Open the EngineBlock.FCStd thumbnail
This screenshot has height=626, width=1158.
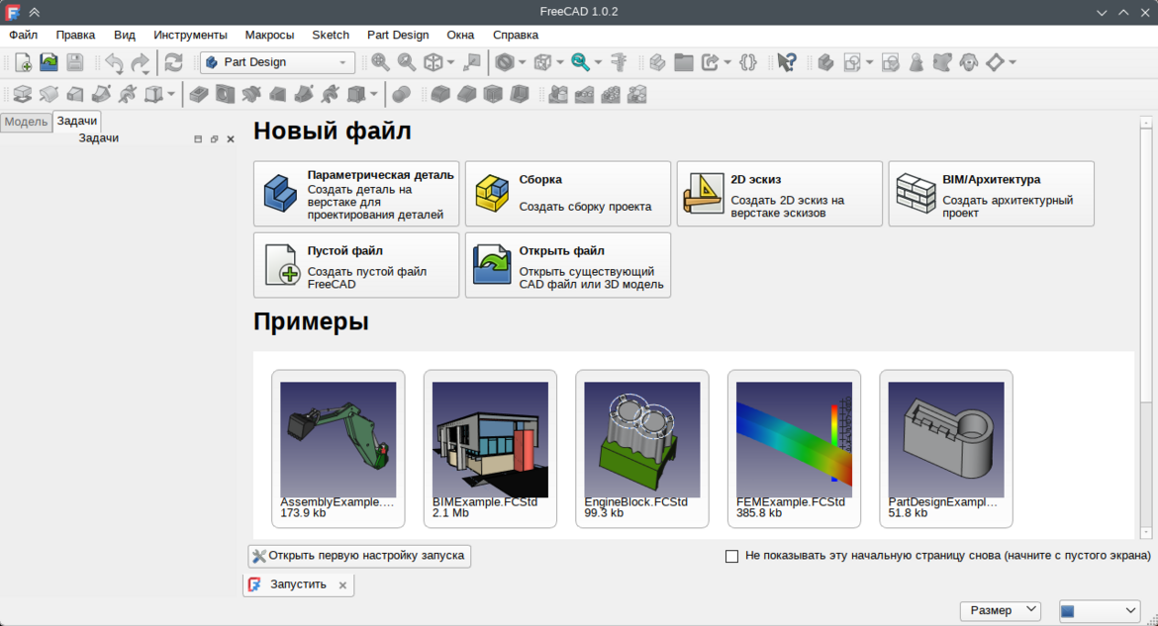point(641,449)
